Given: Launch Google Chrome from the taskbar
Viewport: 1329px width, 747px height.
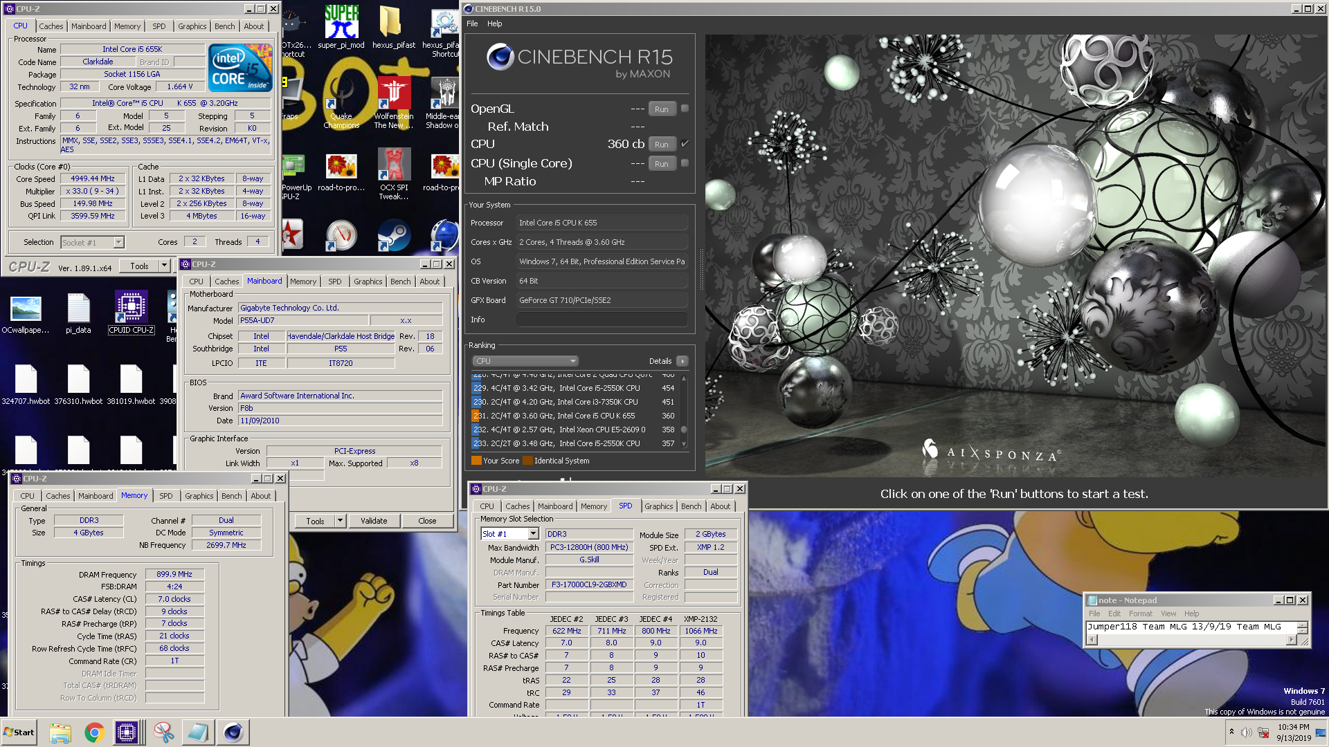Looking at the screenshot, I should [94, 732].
